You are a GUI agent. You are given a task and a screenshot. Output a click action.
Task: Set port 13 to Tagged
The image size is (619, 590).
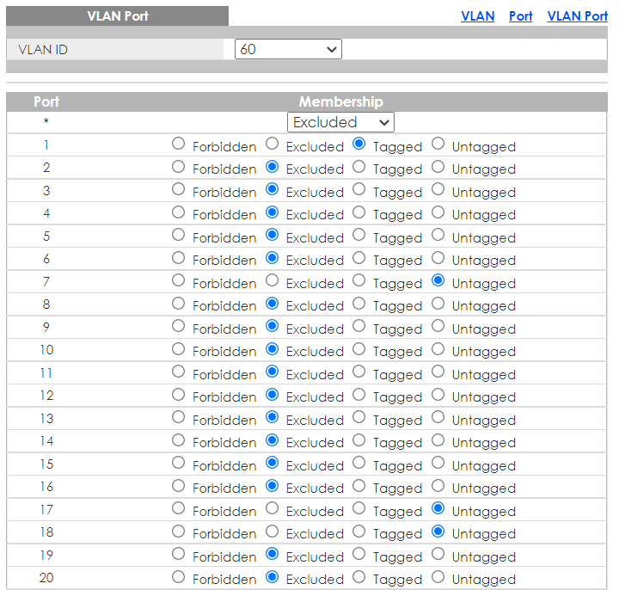359,417
